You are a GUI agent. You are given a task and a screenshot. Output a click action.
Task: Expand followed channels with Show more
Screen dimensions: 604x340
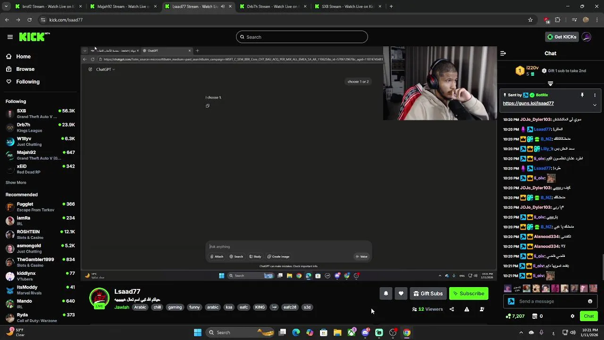16,183
